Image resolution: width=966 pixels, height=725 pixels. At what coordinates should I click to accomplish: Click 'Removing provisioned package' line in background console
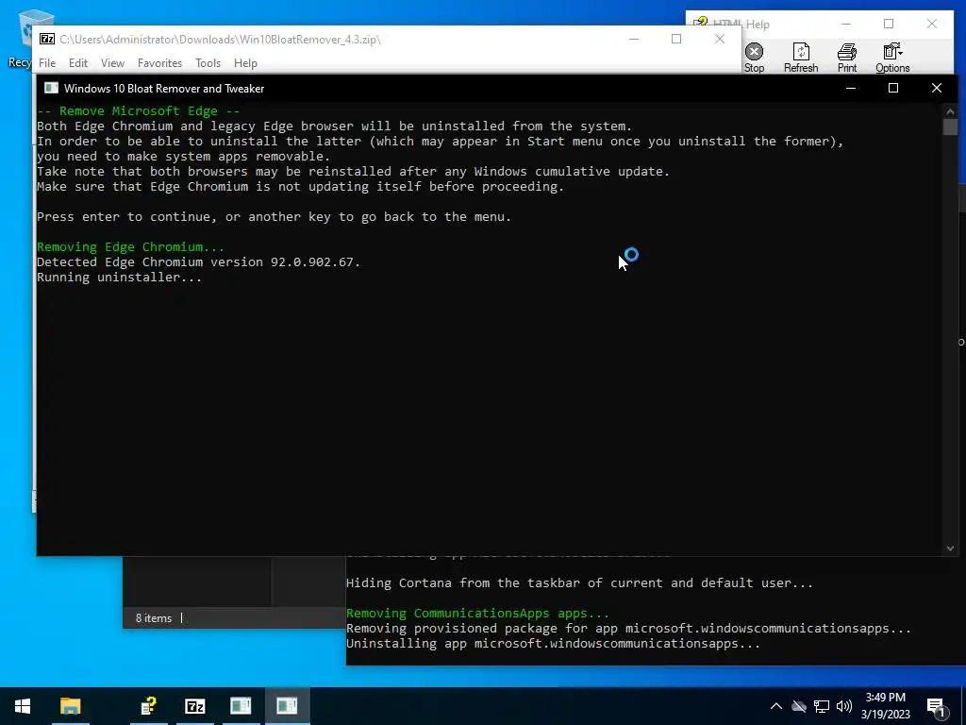[628, 628]
